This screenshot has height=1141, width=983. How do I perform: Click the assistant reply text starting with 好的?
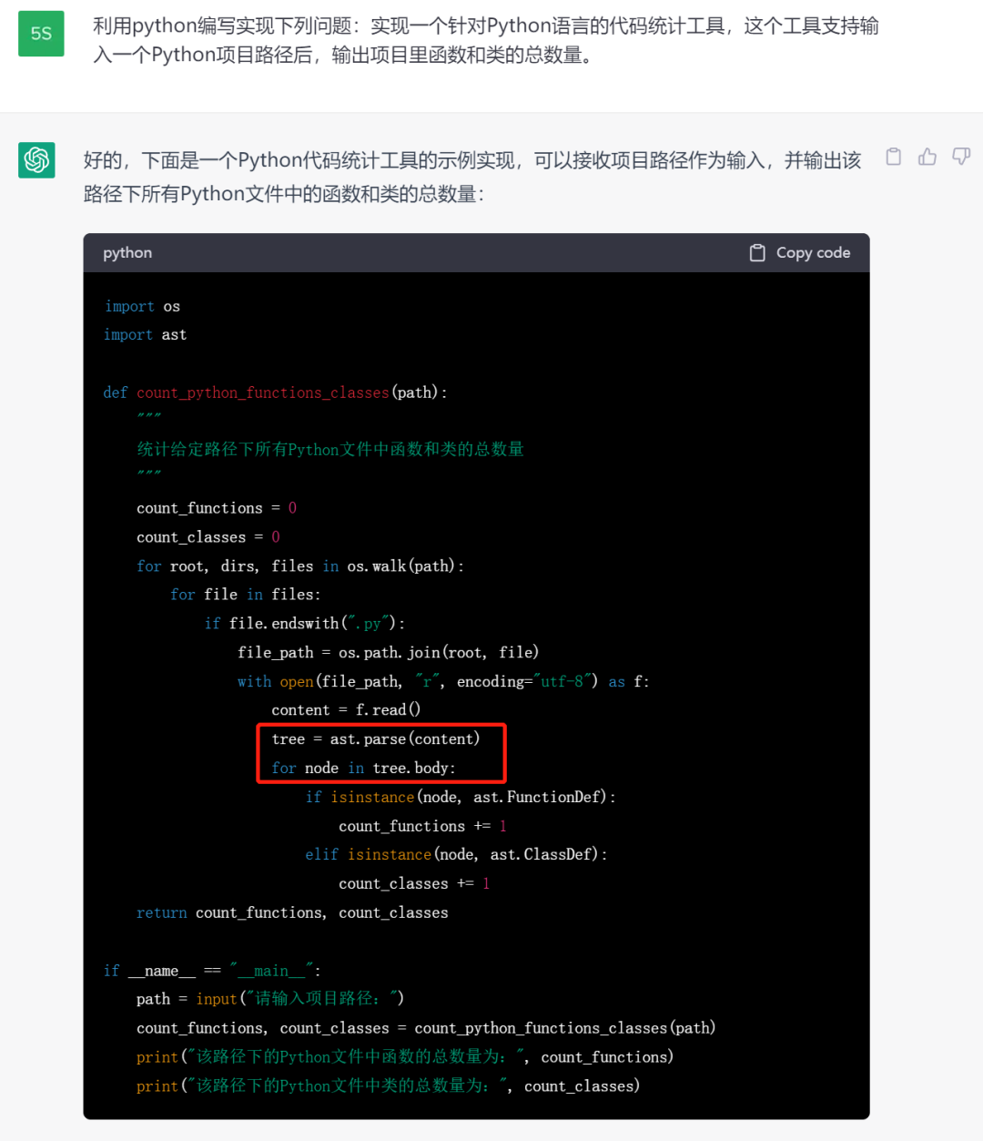click(472, 177)
